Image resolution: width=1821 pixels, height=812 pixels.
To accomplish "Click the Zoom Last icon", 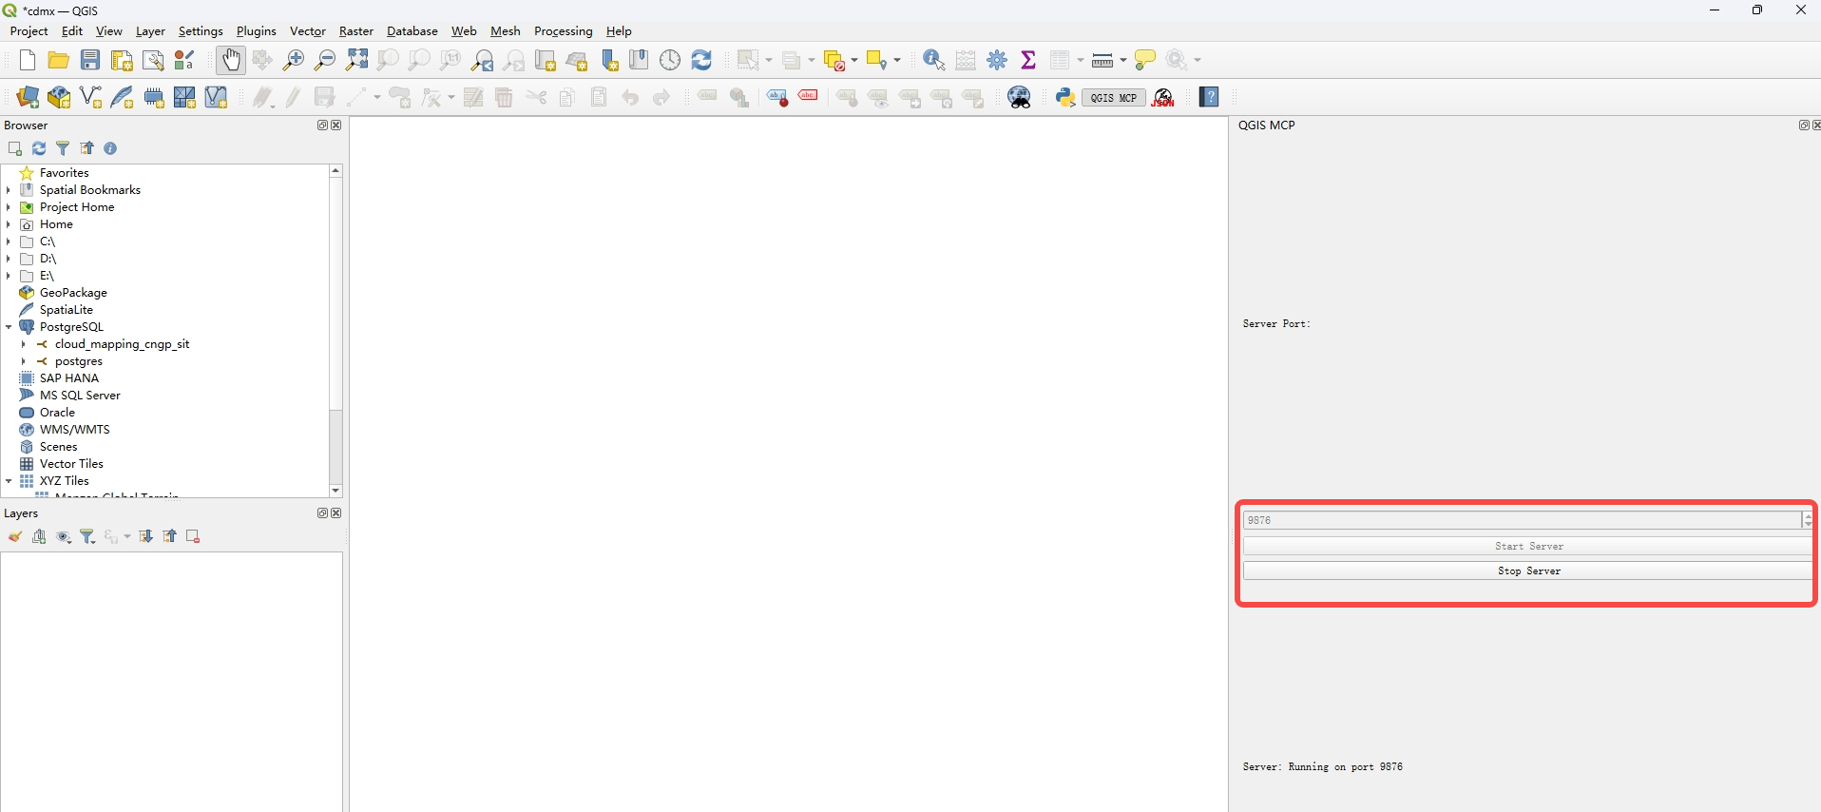I will 482,60.
